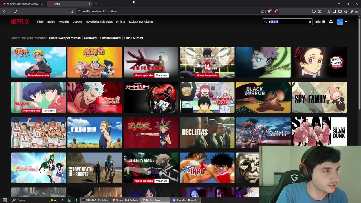Open the Windows Start button

pyautogui.click(x=5, y=200)
